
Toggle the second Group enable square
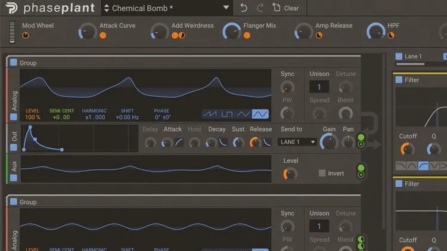[13, 202]
